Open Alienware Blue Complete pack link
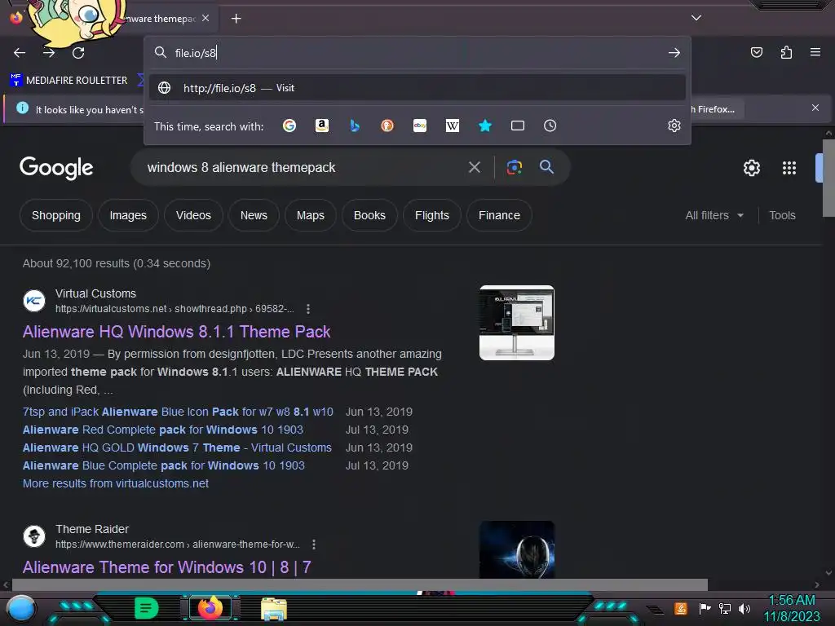Screen dimensions: 835x626 [163, 465]
